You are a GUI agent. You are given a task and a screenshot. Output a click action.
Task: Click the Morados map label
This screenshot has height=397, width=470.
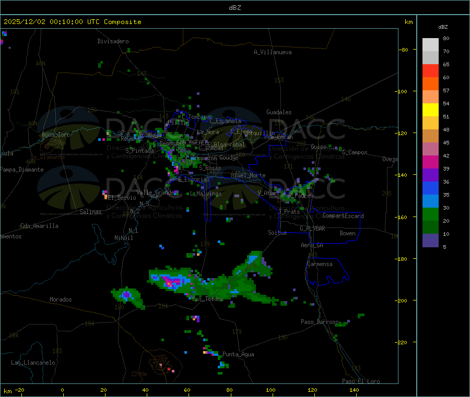click(x=61, y=299)
